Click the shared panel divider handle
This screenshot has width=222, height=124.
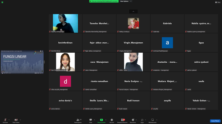(44, 62)
